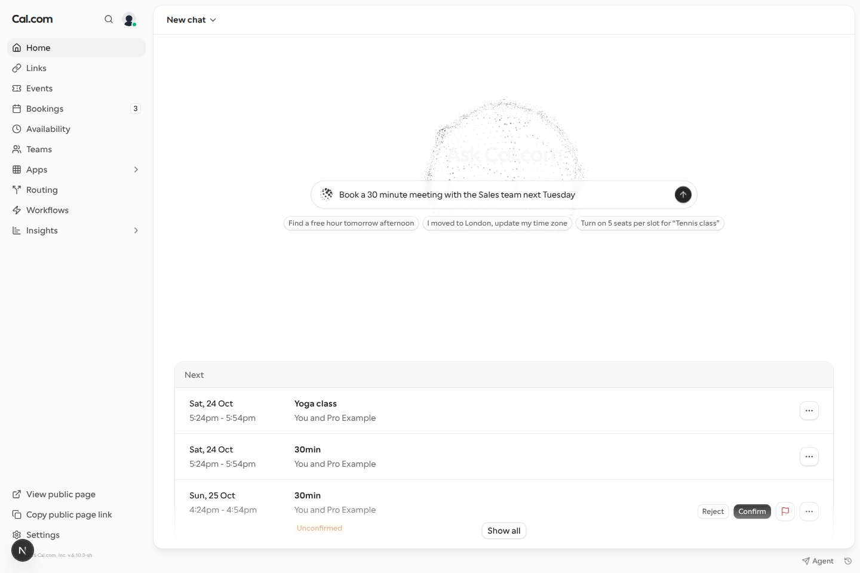Report the Sun, 25 Oct booking flag icon
The width and height of the screenshot is (860, 573).
[785, 512]
